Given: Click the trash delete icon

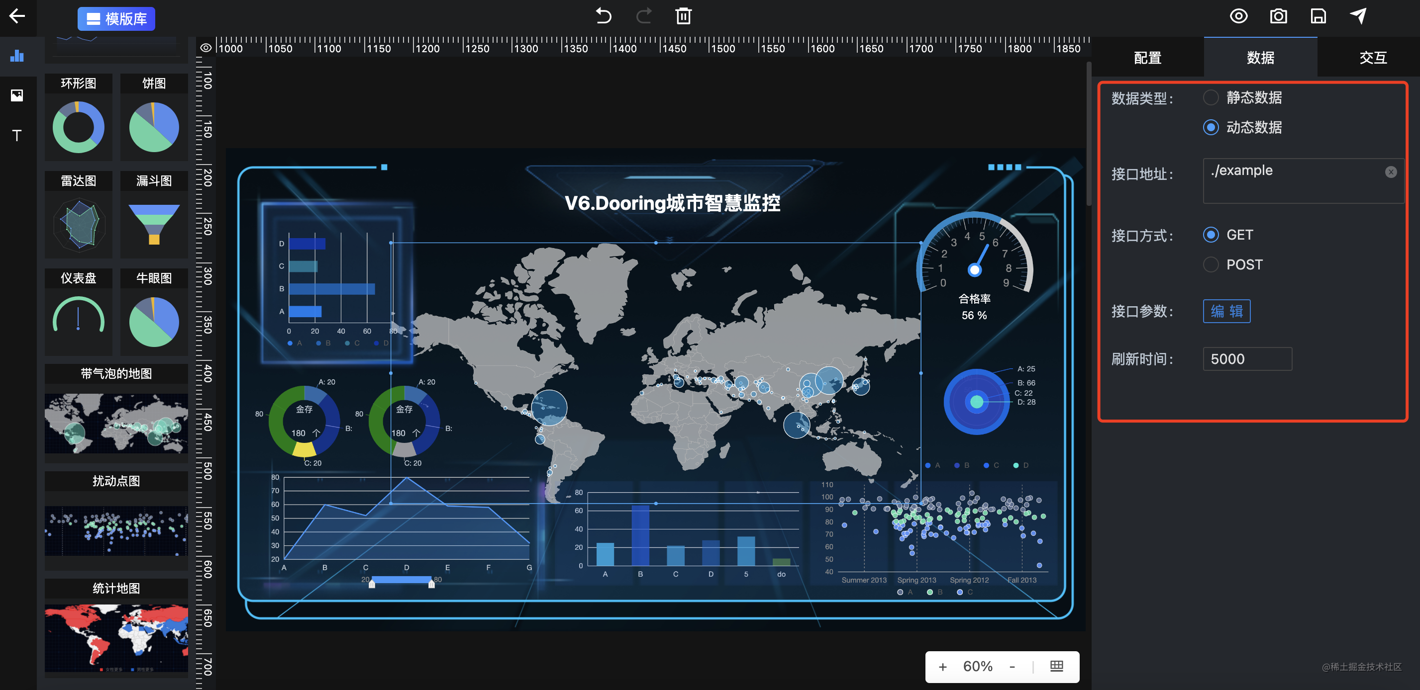Looking at the screenshot, I should pos(683,16).
